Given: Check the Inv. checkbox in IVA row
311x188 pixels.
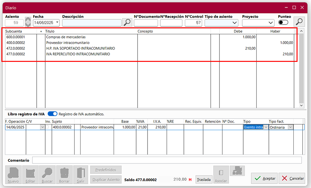Looking at the screenshot, I should [47, 127].
